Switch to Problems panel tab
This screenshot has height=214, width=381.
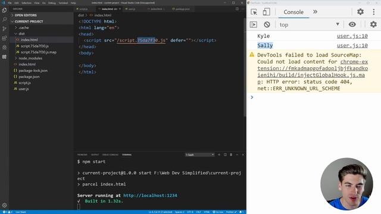coord(82,155)
